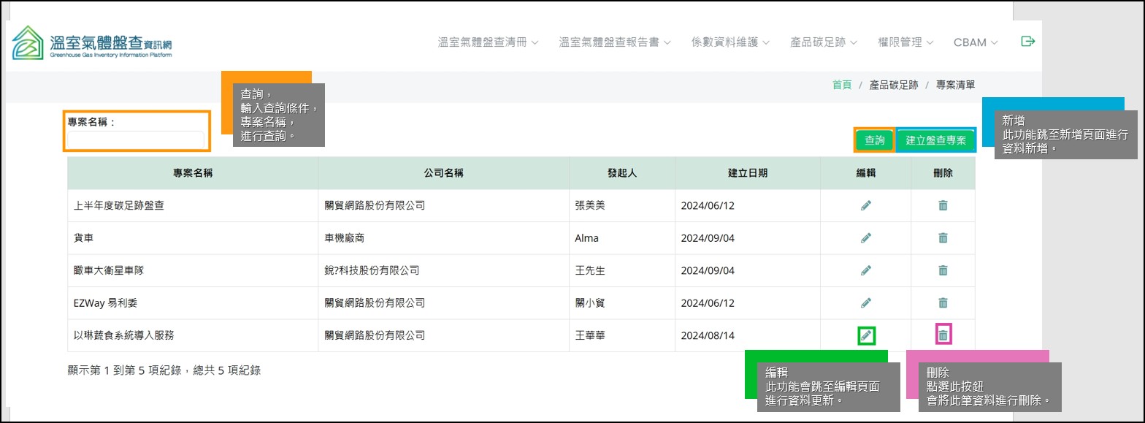Remove the EZWay 易利委 project
The width and height of the screenshot is (1145, 423).
pyautogui.click(x=943, y=302)
